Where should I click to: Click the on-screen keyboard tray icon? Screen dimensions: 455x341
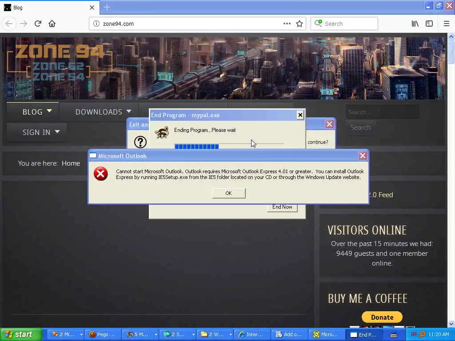point(394,335)
